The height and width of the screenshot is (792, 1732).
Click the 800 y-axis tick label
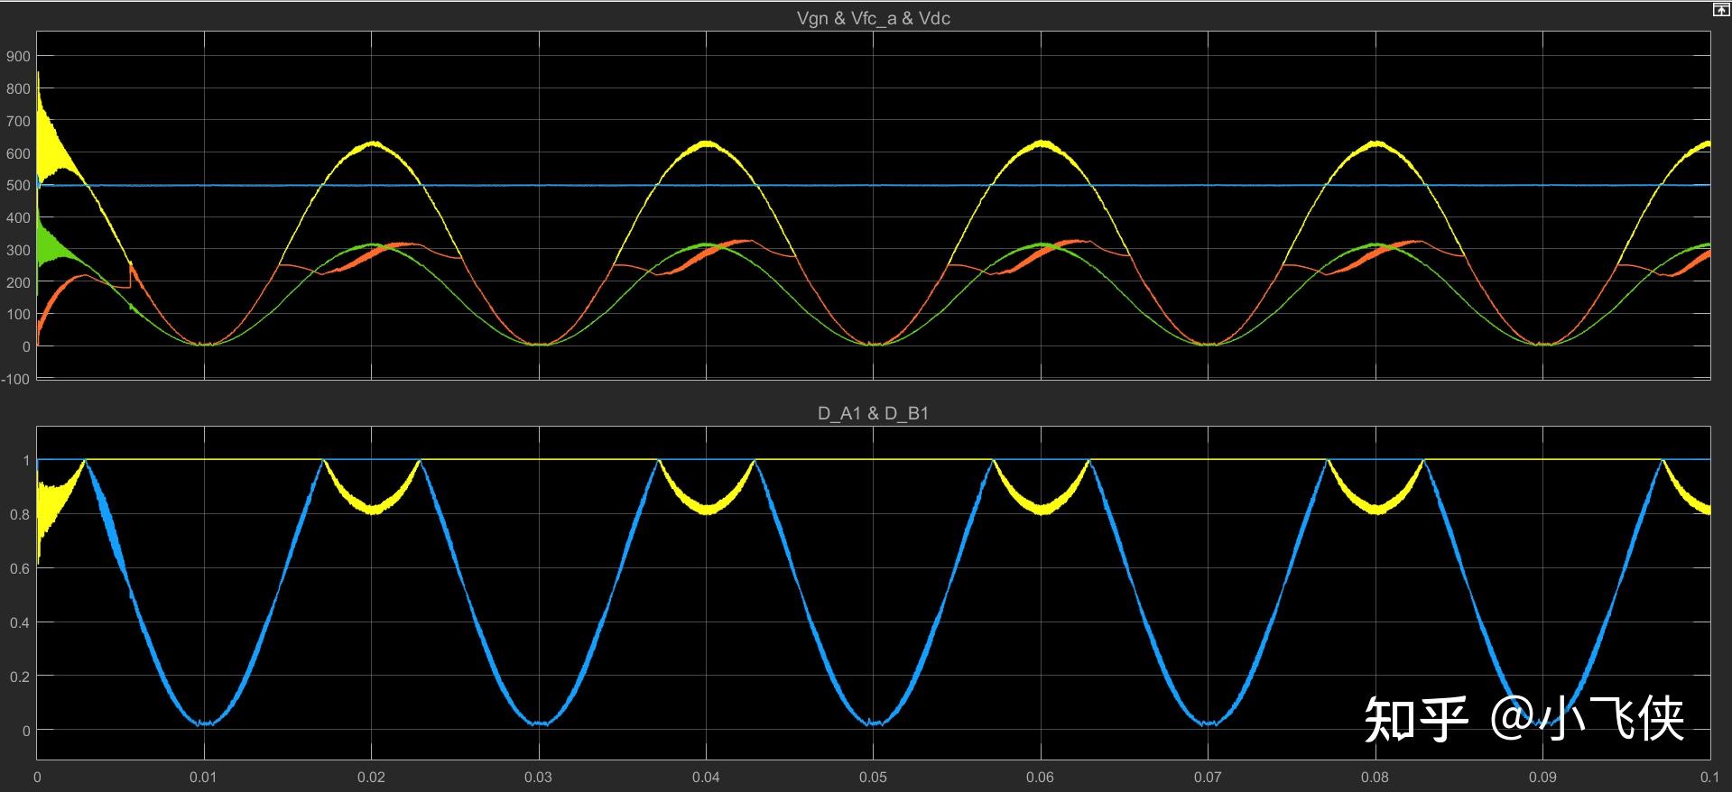pyautogui.click(x=18, y=88)
